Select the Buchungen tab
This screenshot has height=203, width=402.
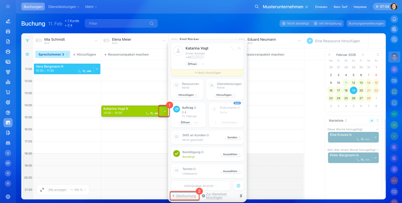33,7
